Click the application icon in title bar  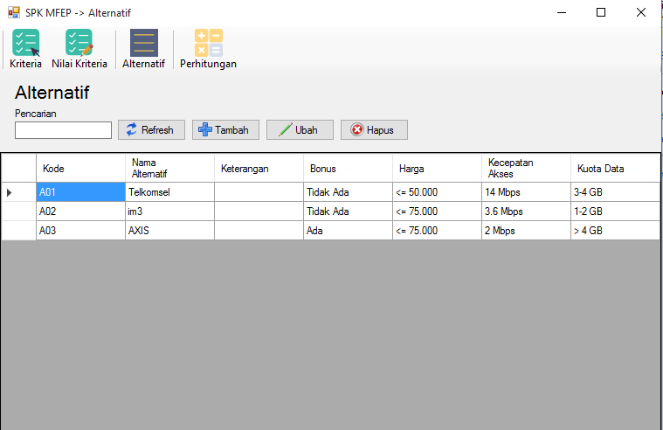(13, 13)
